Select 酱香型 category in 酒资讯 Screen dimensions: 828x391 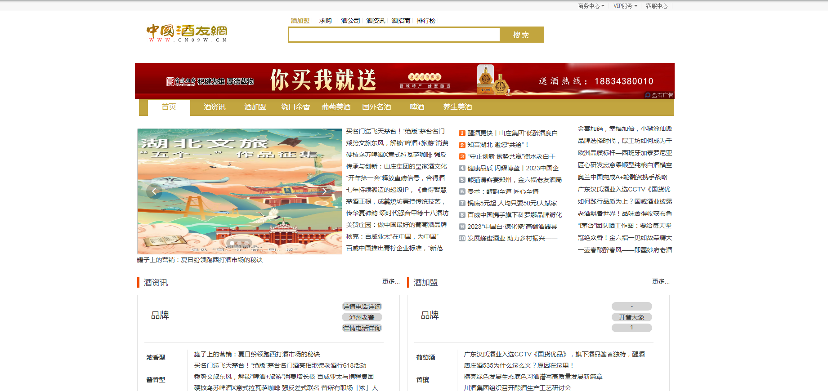tap(156, 380)
